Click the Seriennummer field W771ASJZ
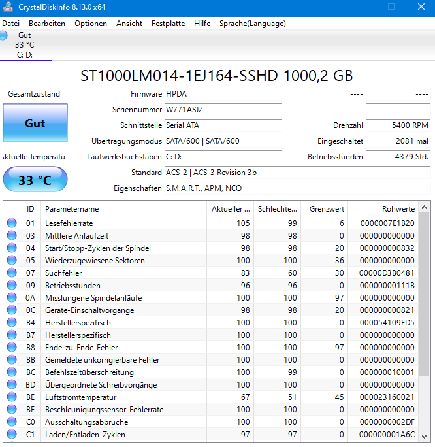This screenshot has width=435, height=447. 223,110
